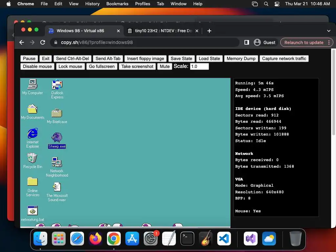Click Relaunch to update button
The height and width of the screenshot is (252, 336).
pos(304,42)
